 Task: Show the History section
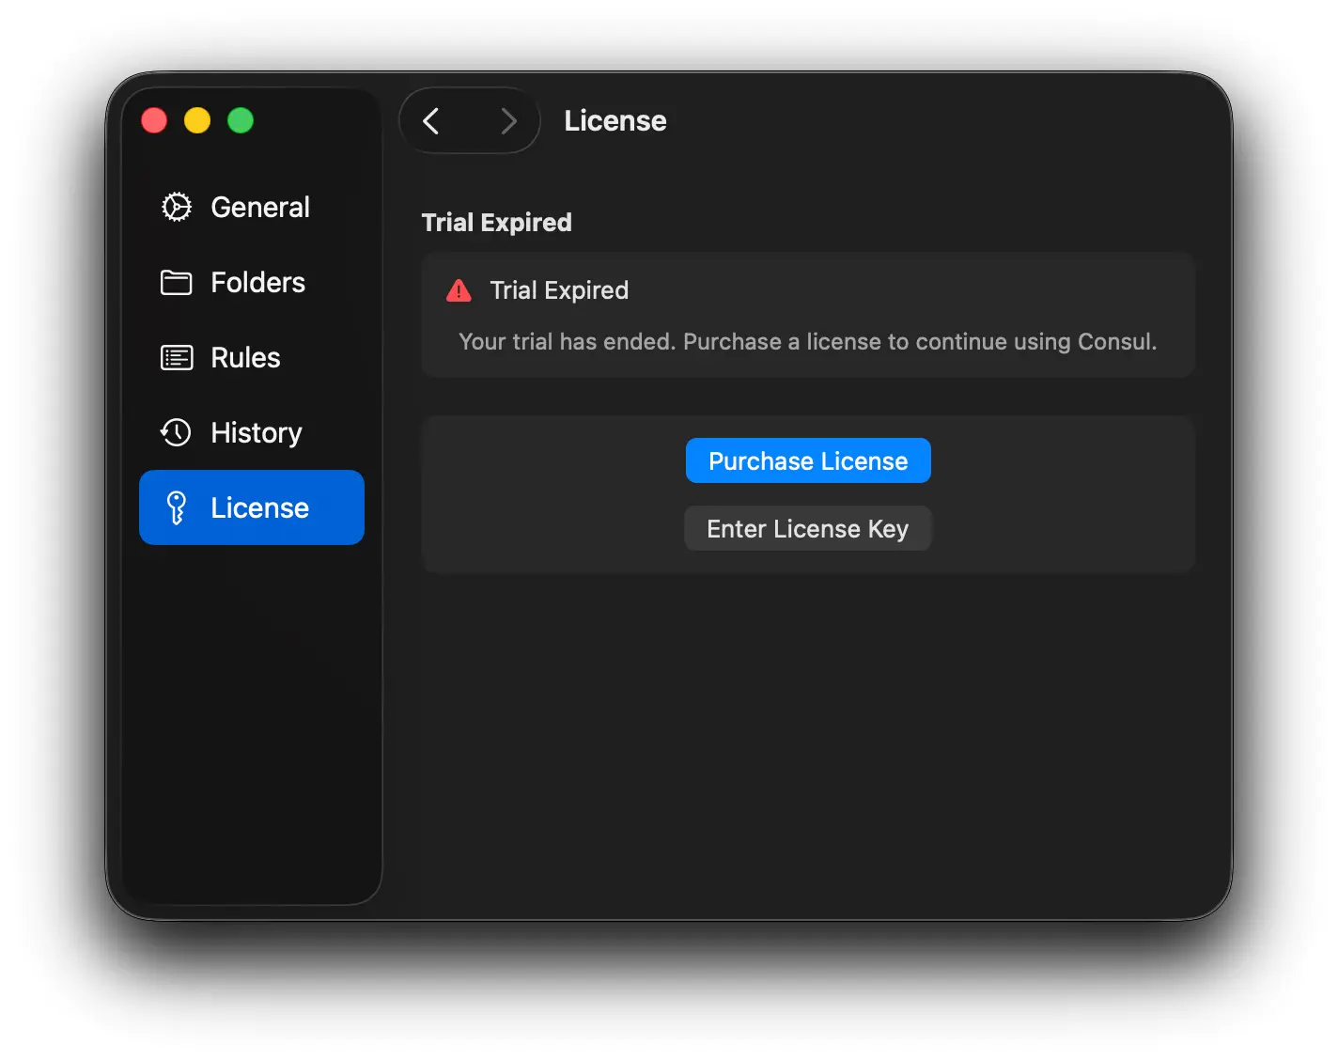coord(256,432)
